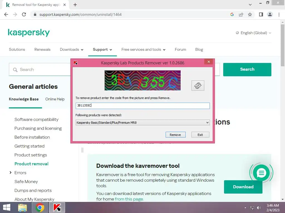
Task: Open Windows Start button
Action: (x=7, y=207)
